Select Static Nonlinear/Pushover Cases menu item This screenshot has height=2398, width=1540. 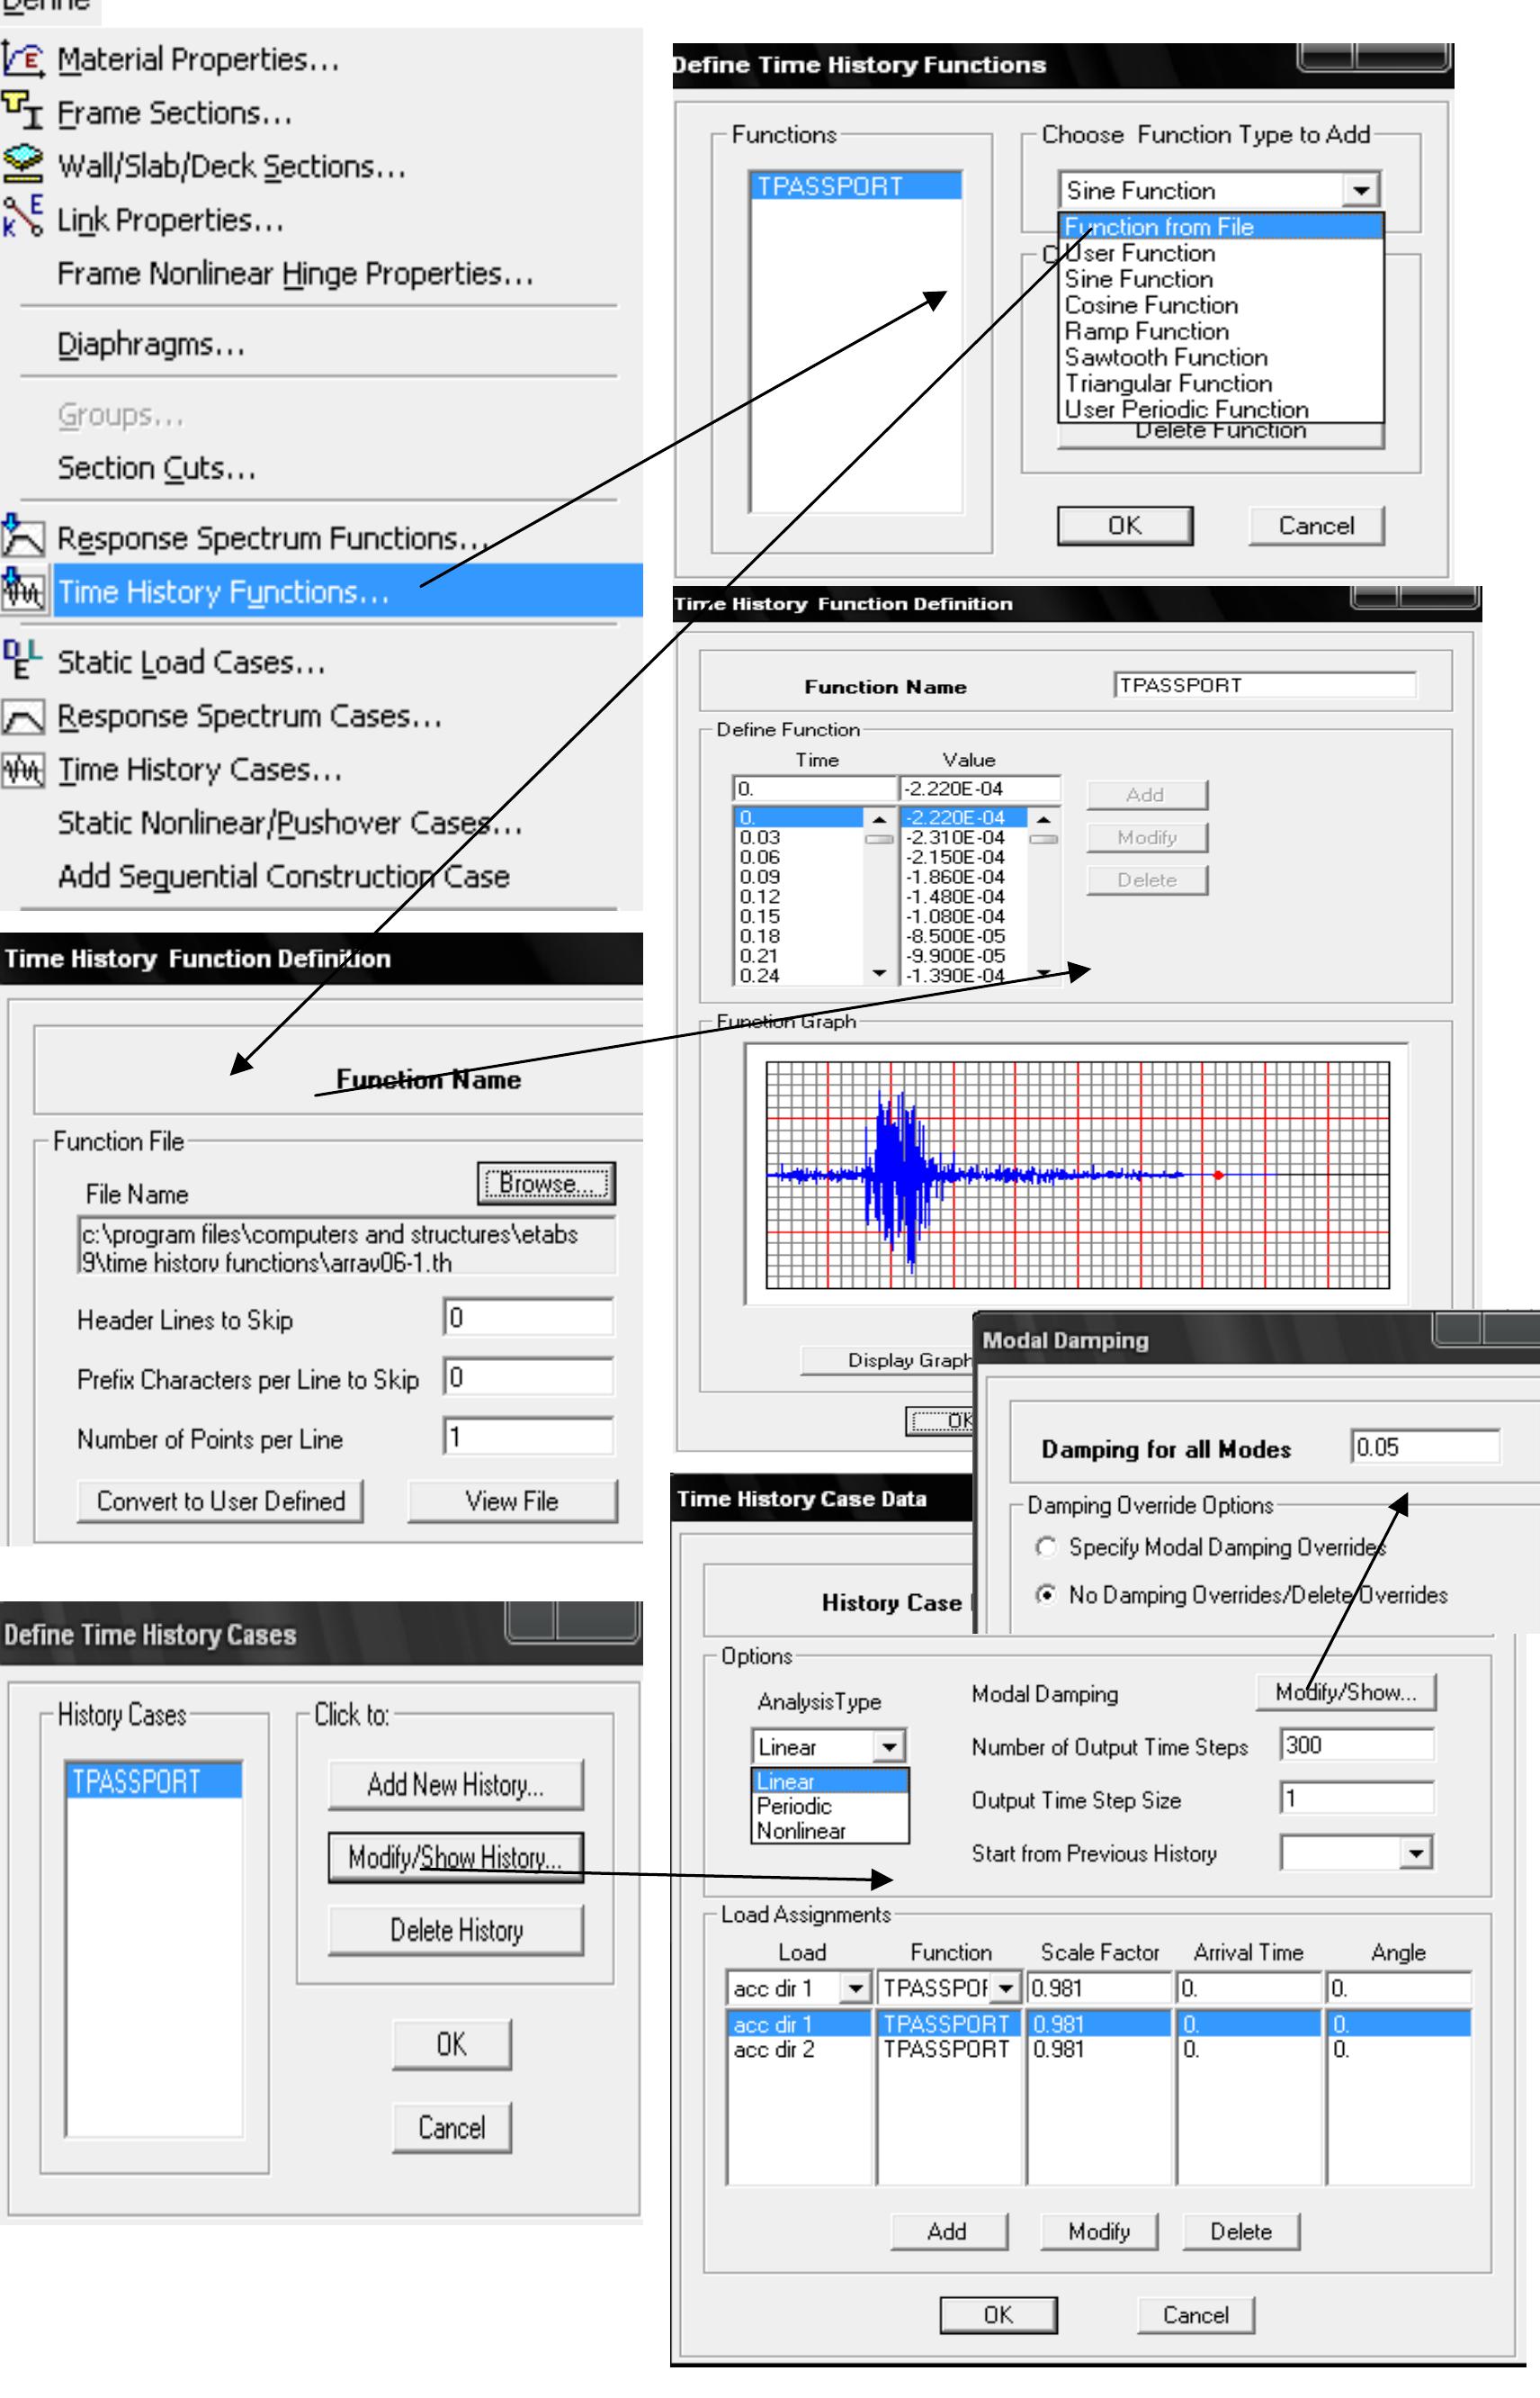287,824
